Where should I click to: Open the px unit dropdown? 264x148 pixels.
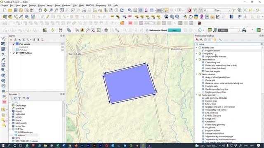tap(224, 10)
